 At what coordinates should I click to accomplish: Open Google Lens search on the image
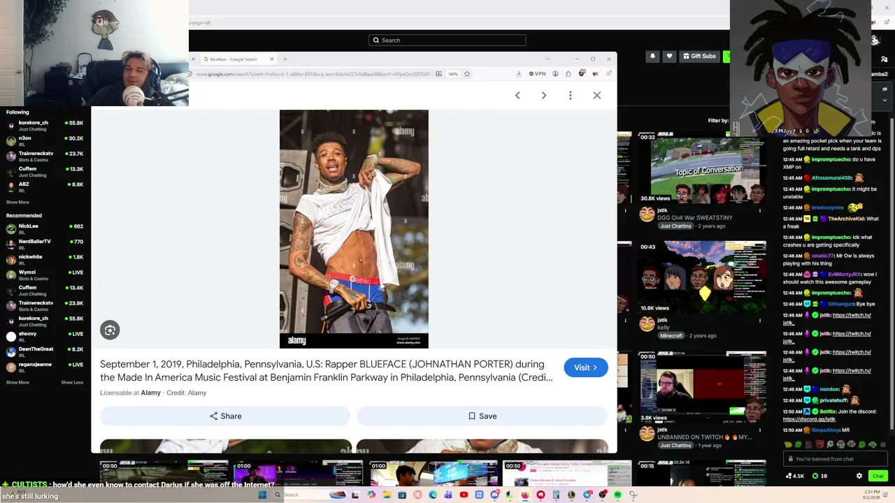110,330
